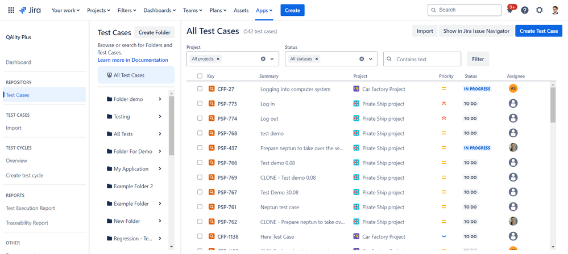Viewport: 568px width, 254px height.
Task: Click the CFP-27 test case type icon
Action: pos(212,89)
